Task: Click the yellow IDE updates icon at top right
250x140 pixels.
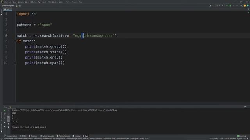Action: coord(245,6)
